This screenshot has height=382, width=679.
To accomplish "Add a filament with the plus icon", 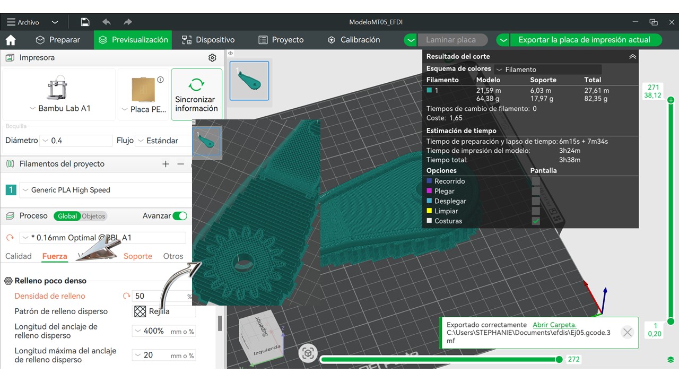I will 166,164.
